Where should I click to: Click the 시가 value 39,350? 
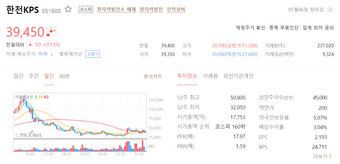pos(168,54)
